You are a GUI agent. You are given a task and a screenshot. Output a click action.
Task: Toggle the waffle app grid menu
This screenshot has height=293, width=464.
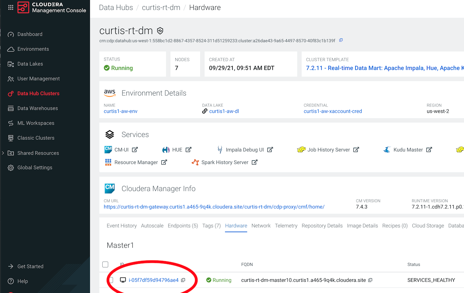tap(10, 8)
